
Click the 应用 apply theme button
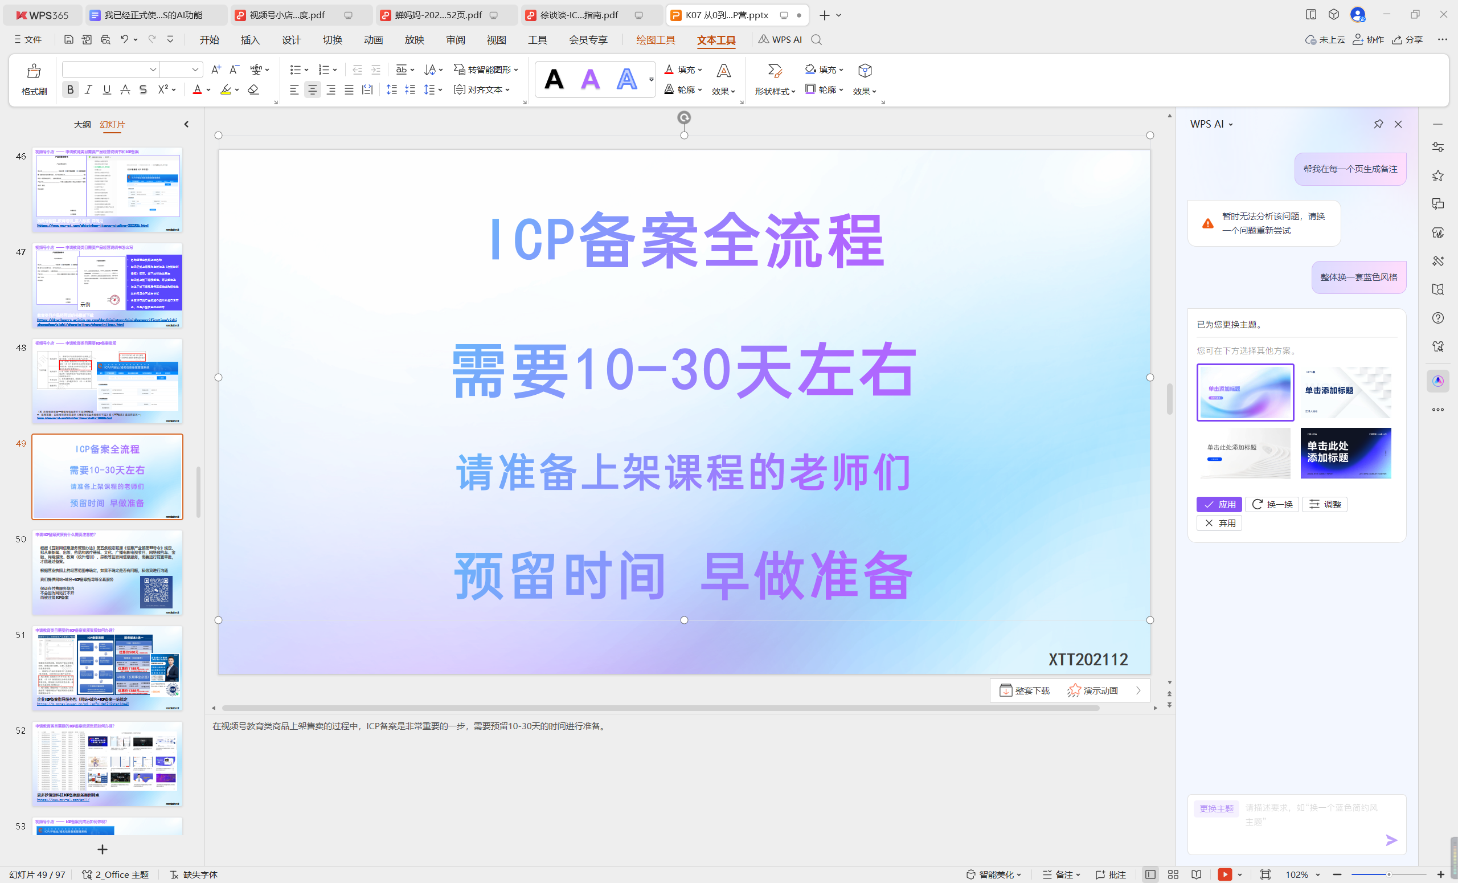coord(1218,504)
